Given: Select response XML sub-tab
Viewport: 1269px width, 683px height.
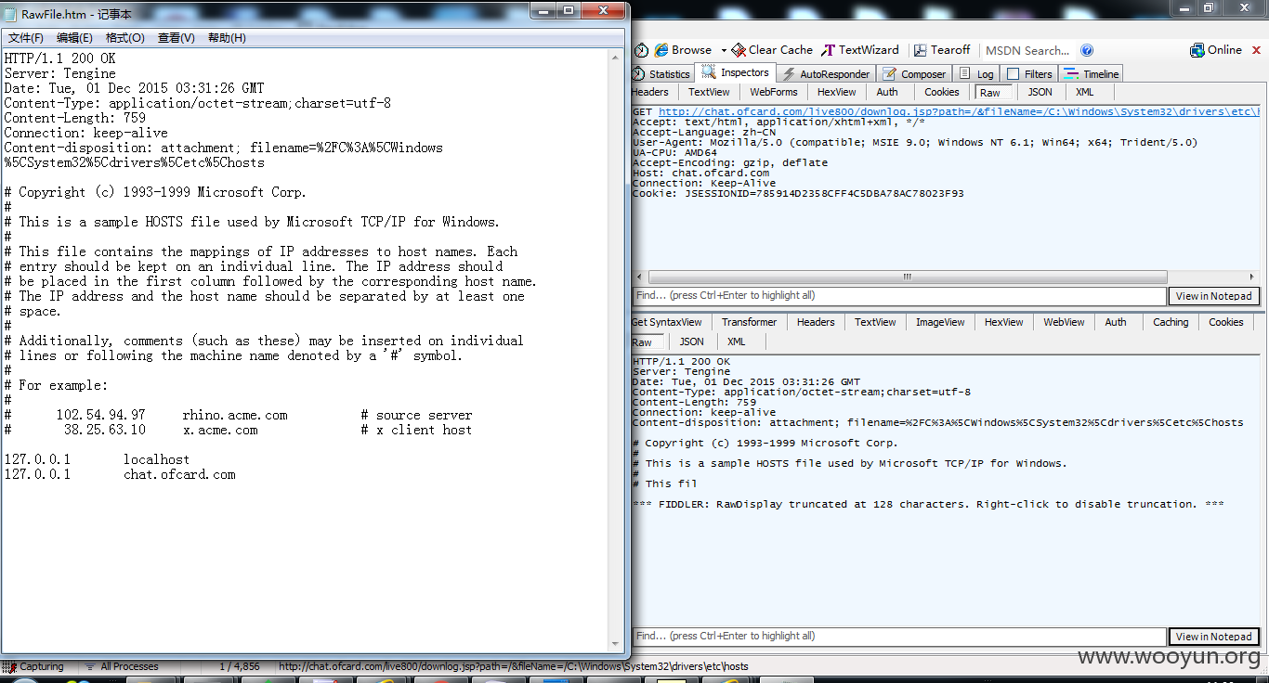Looking at the screenshot, I should pos(737,341).
